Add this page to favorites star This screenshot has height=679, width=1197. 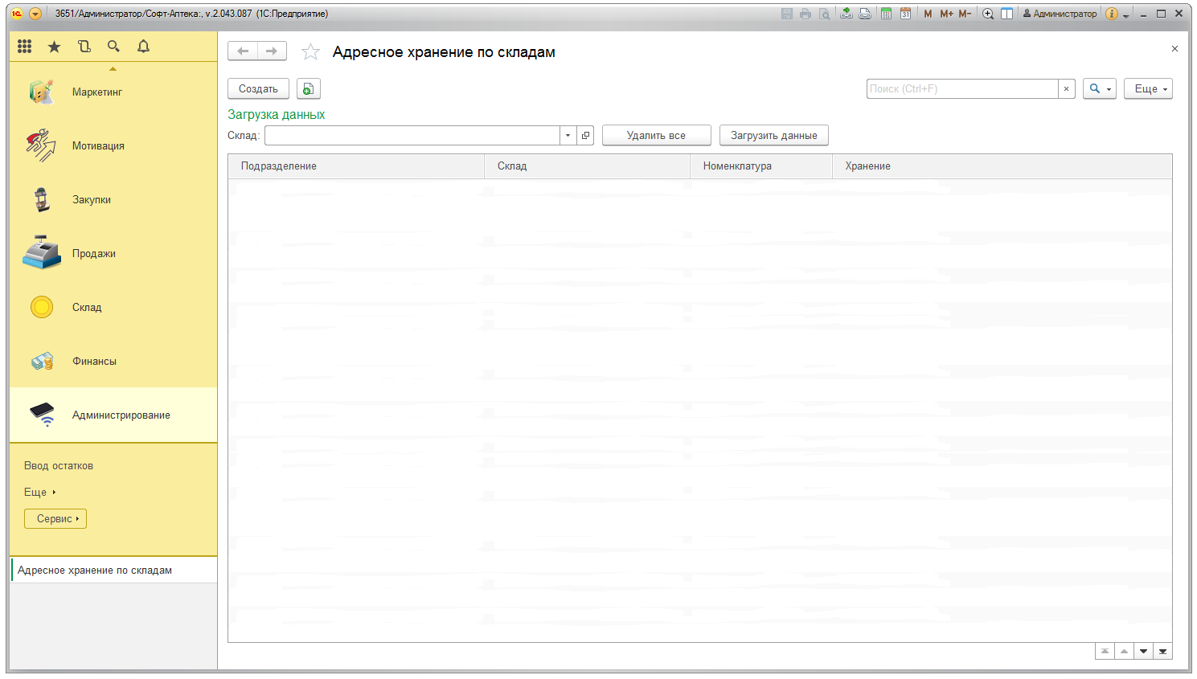310,52
